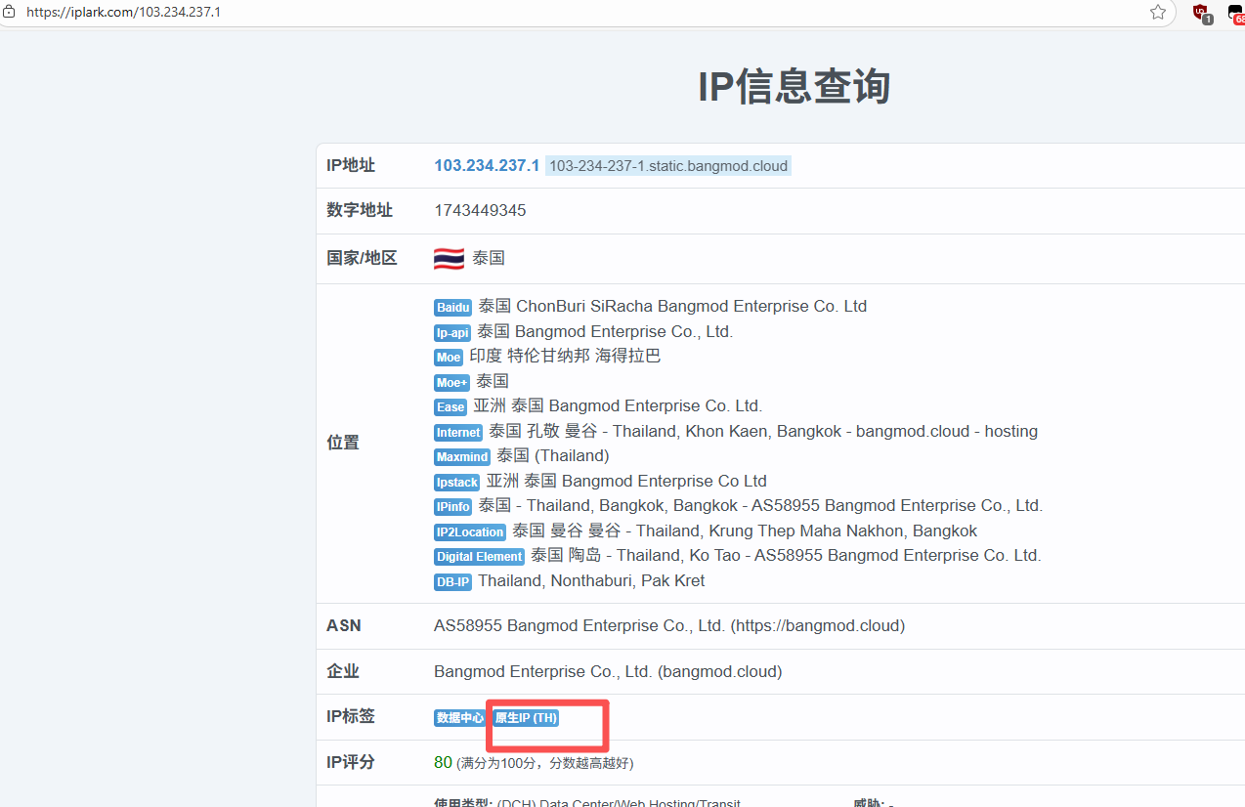This screenshot has width=1245, height=807.
Task: Open the black extension with the 68 badge
Action: coord(1236,13)
